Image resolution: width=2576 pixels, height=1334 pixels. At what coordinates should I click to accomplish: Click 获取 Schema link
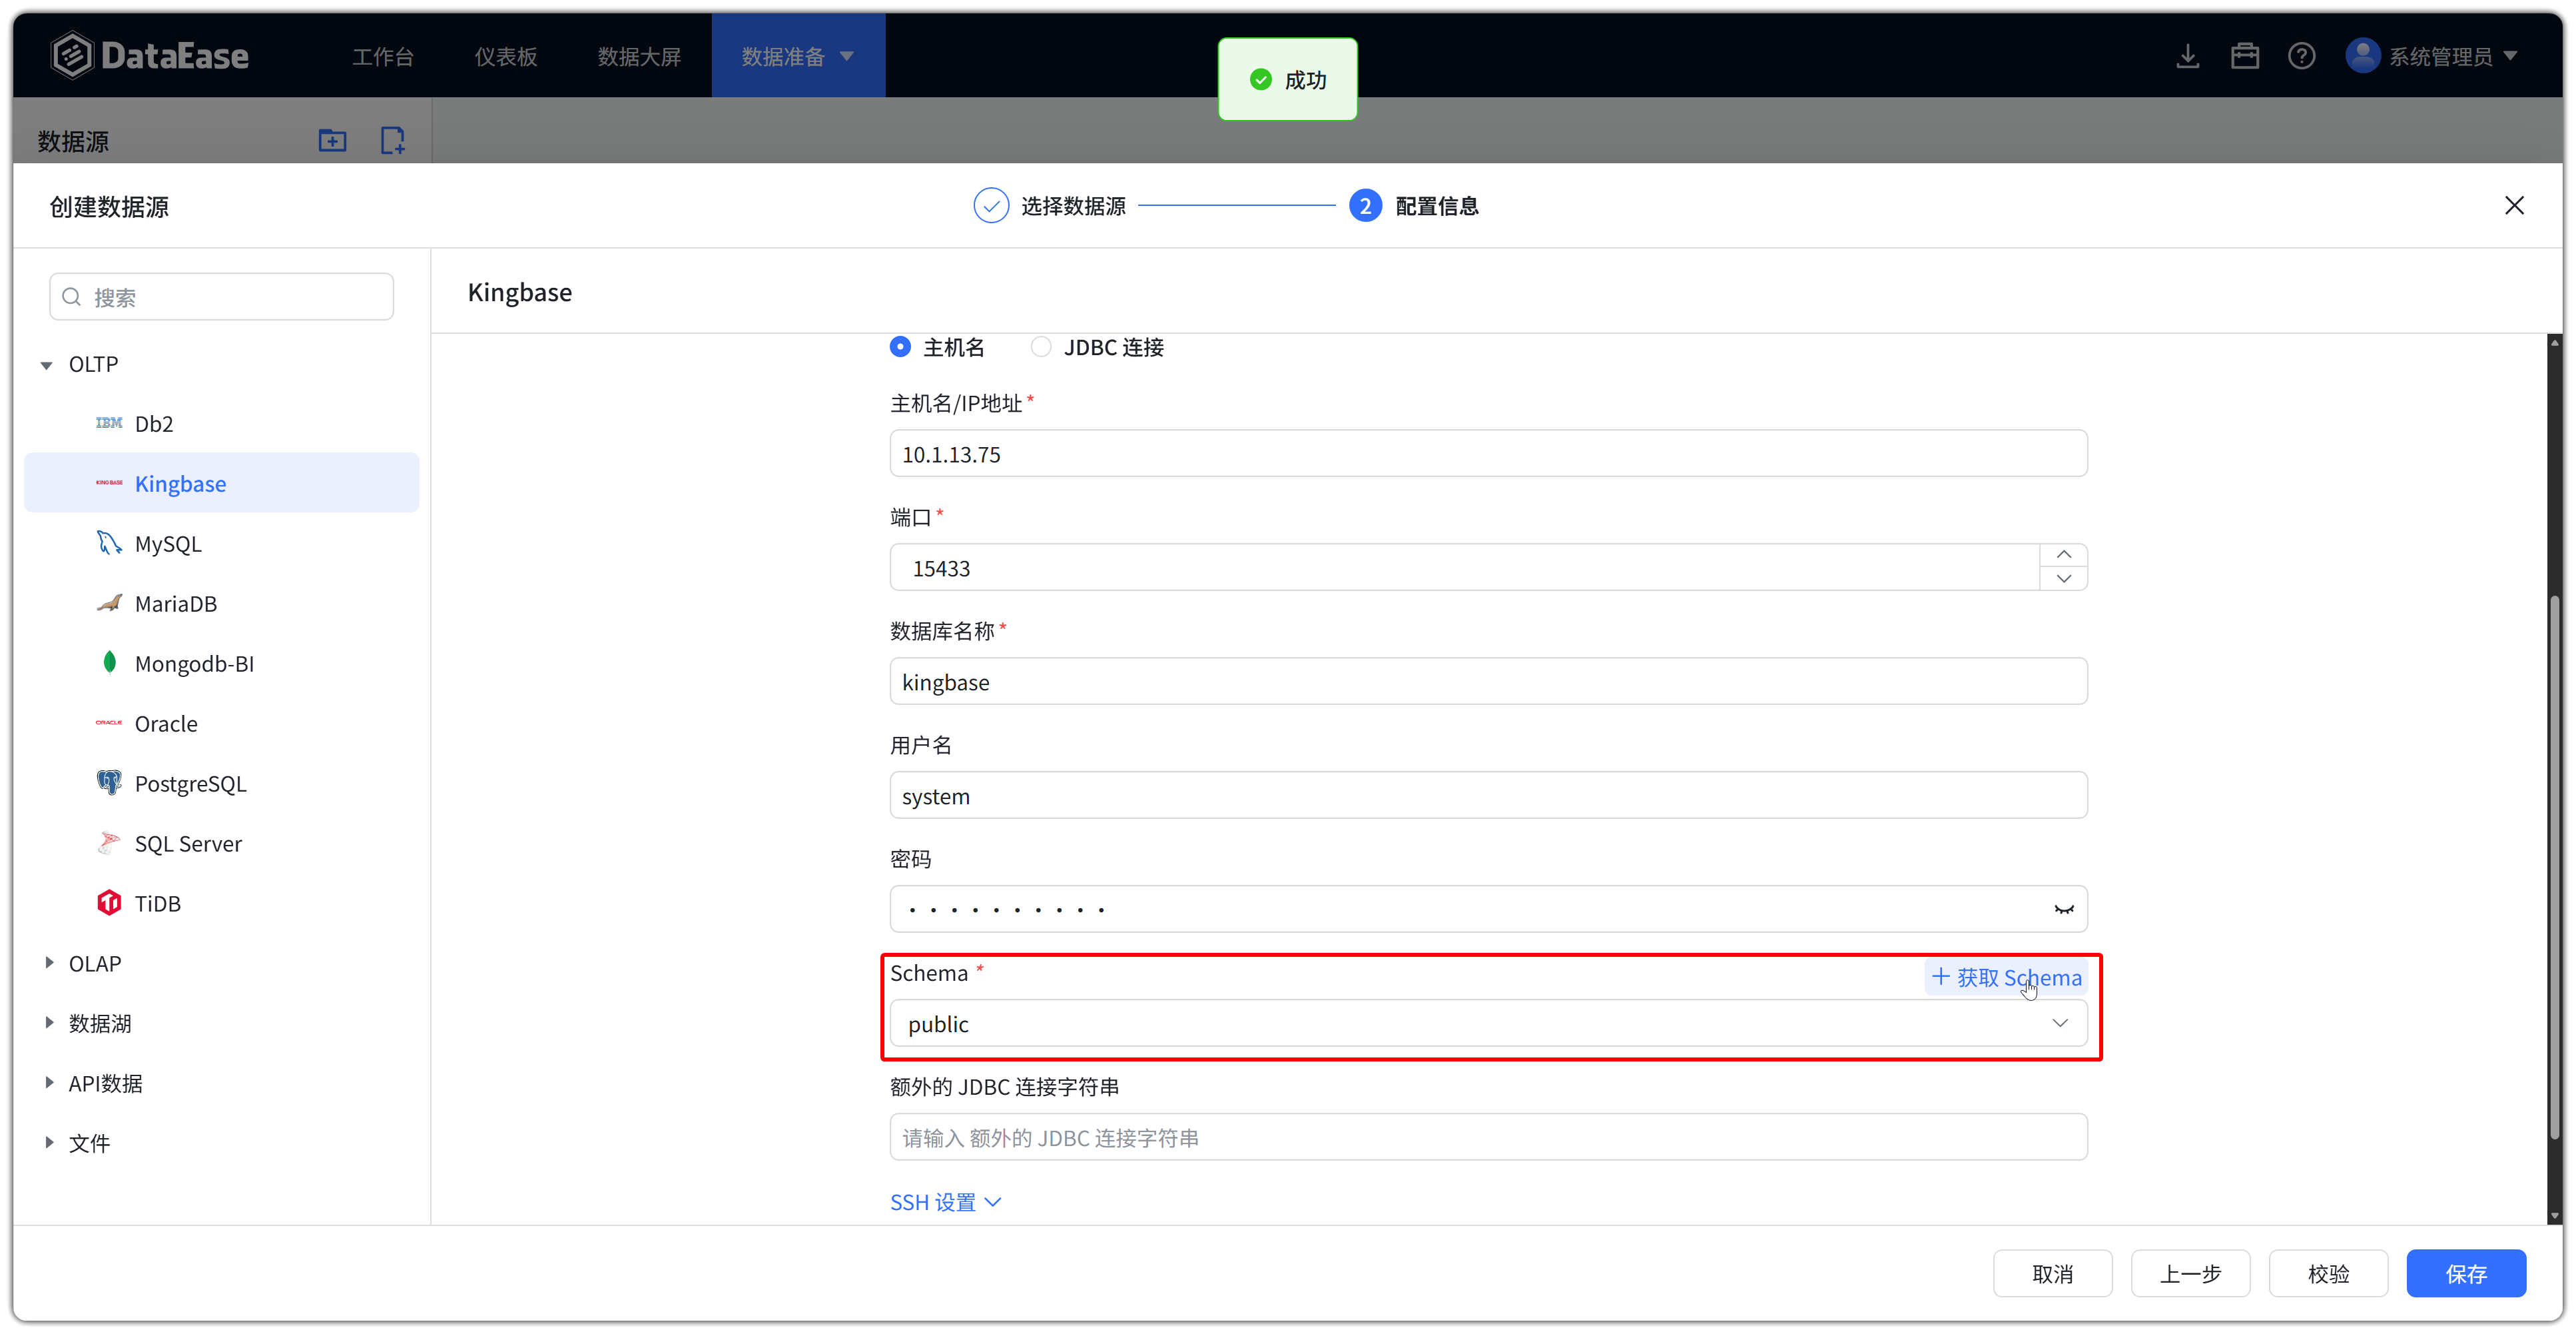point(2006,977)
